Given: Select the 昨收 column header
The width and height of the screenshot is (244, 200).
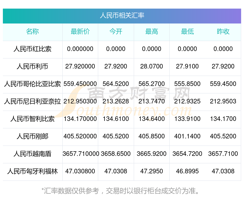Looking at the screenshot, I should pos(223,32).
